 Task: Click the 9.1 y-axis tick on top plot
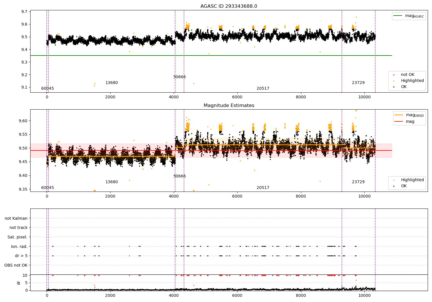(x=24, y=87)
